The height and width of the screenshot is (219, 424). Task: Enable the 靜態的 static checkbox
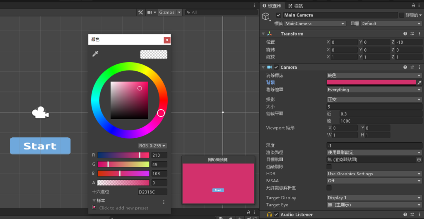click(401, 15)
